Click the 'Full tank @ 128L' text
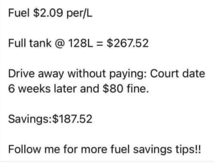 point(51,43)
